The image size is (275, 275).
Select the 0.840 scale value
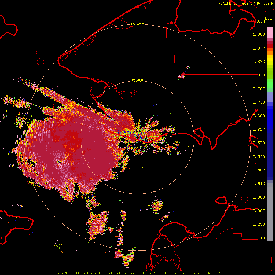point(259,75)
